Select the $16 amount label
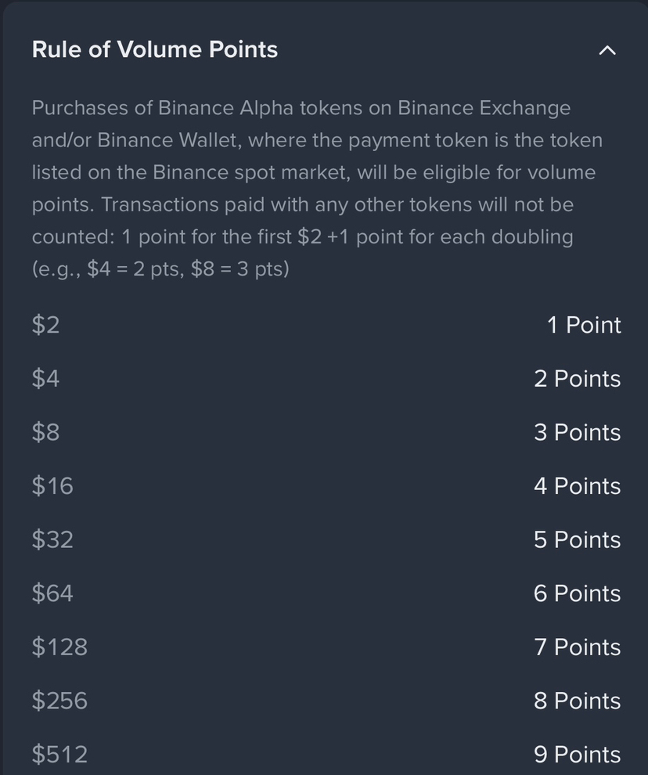Image resolution: width=648 pixels, height=775 pixels. [x=52, y=486]
